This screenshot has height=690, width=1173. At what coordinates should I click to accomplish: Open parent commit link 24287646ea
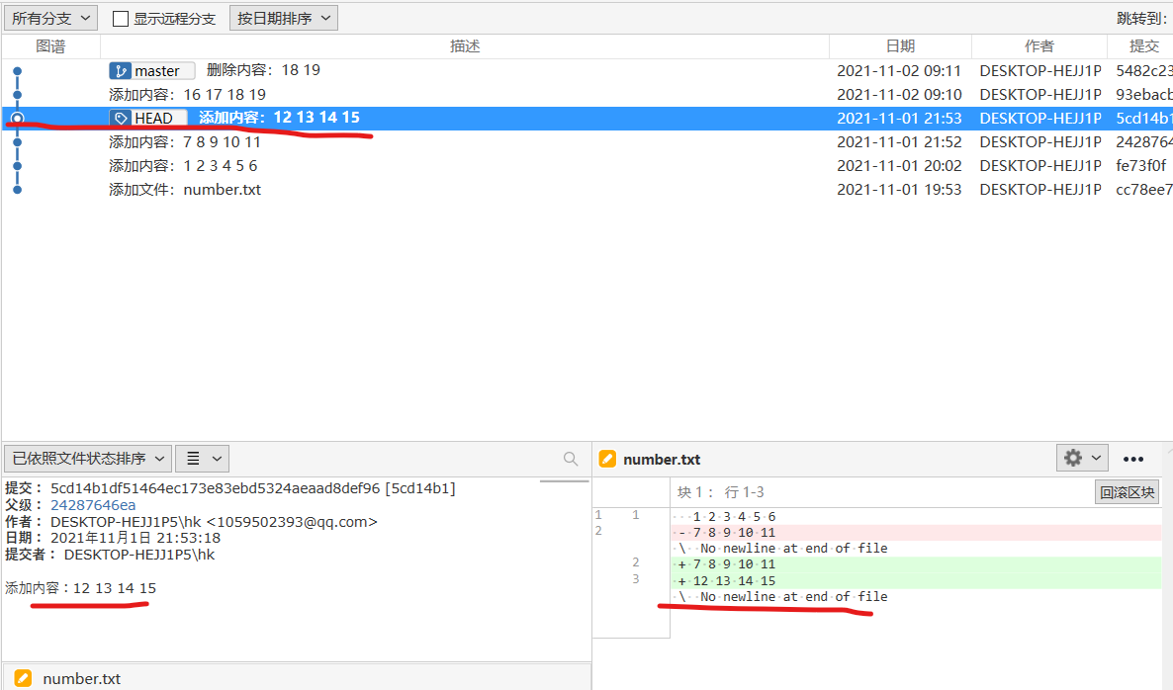(x=93, y=504)
